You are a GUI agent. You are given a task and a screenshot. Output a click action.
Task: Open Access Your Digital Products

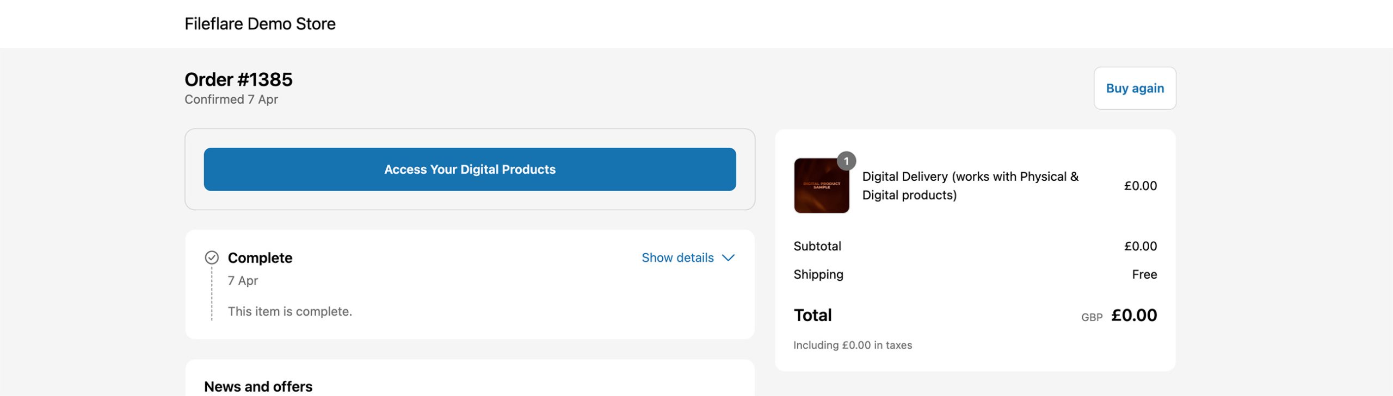click(x=470, y=169)
